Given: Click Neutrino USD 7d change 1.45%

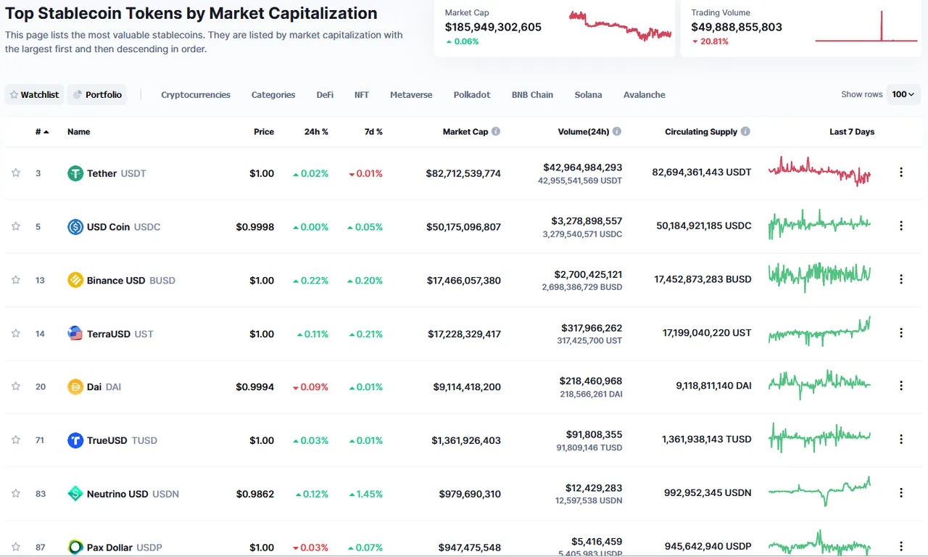Looking at the screenshot, I should (x=365, y=494).
